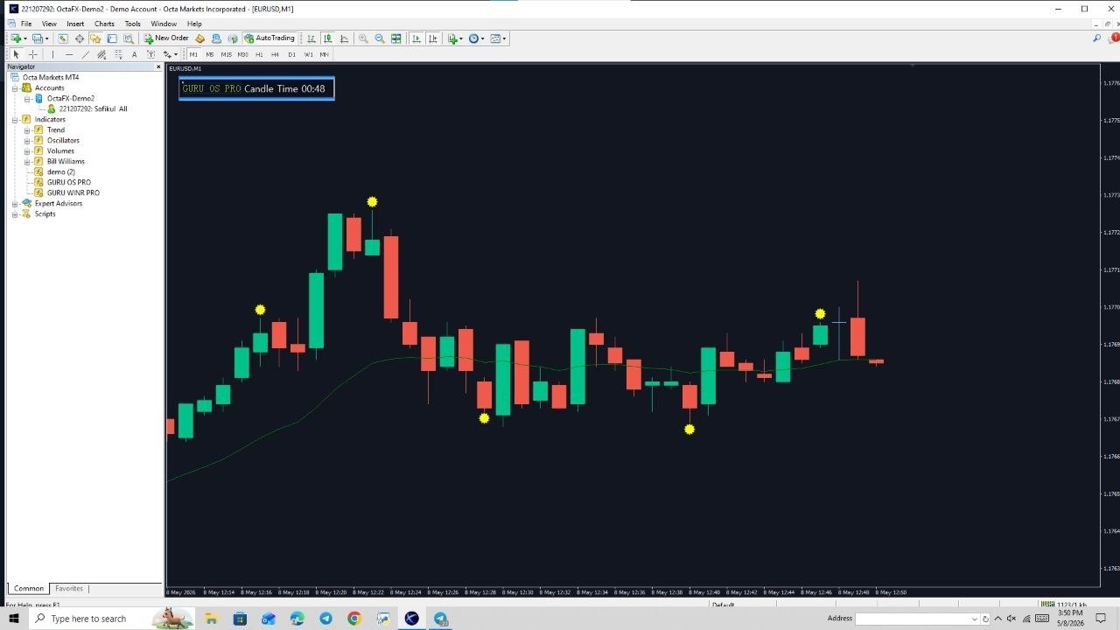
Task: Expand the Expert Advisors node
Action: [15, 203]
